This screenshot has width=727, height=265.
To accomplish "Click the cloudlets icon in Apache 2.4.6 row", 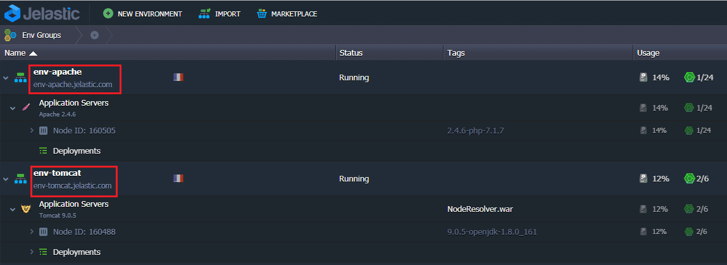I will pos(689,108).
